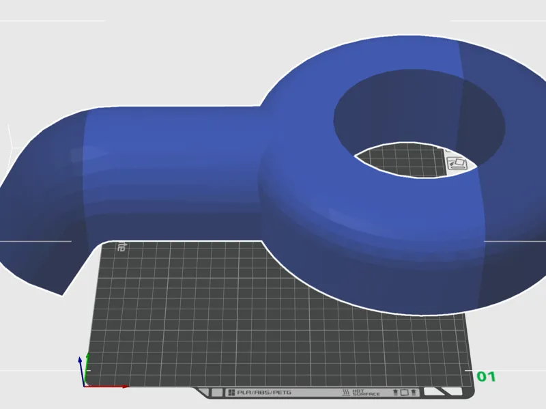
Task: Click plate layout icon inside ring hole
Action: (458, 163)
